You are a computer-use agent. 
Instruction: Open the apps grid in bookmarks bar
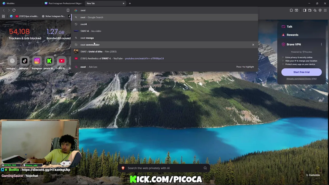3,16
